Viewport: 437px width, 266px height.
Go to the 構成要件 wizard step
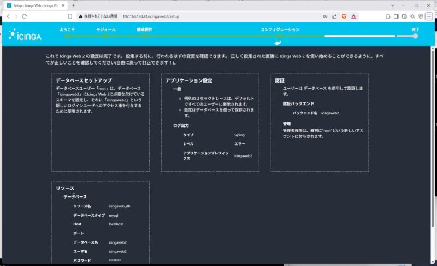pos(144,30)
